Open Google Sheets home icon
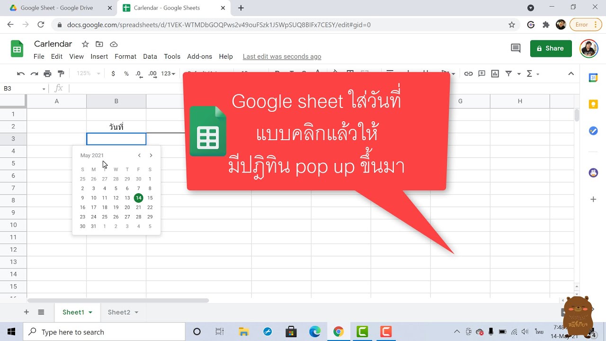Screen dimensions: 606x341 point(17,49)
